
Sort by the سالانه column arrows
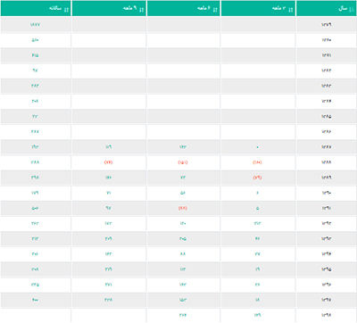coord(66,10)
